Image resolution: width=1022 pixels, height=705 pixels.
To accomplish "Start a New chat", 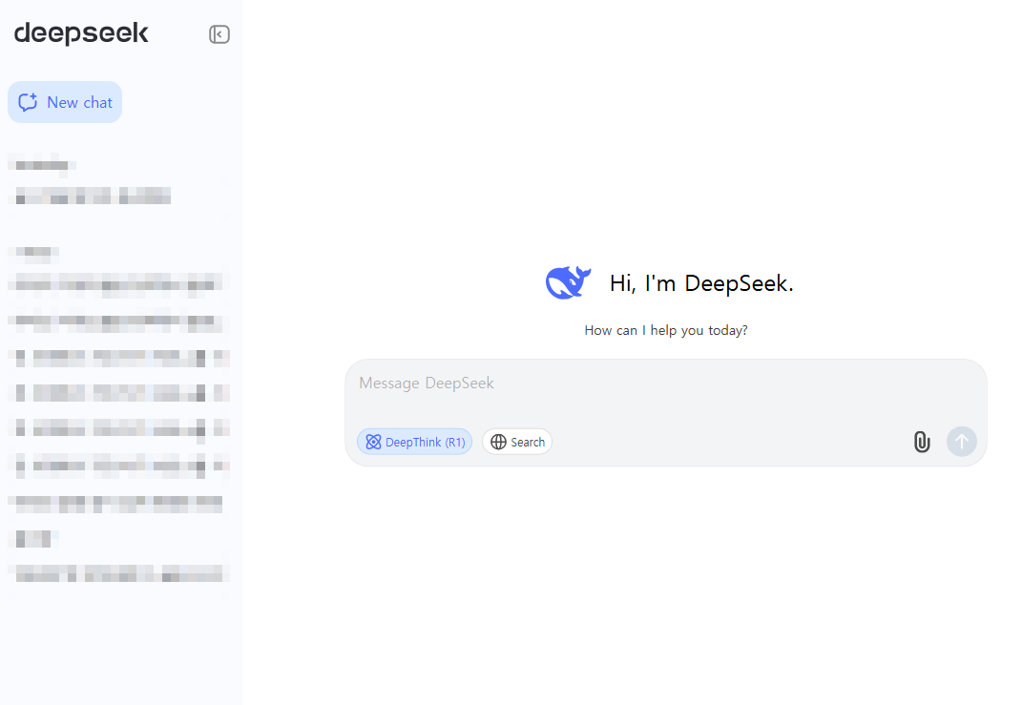I will (65, 102).
